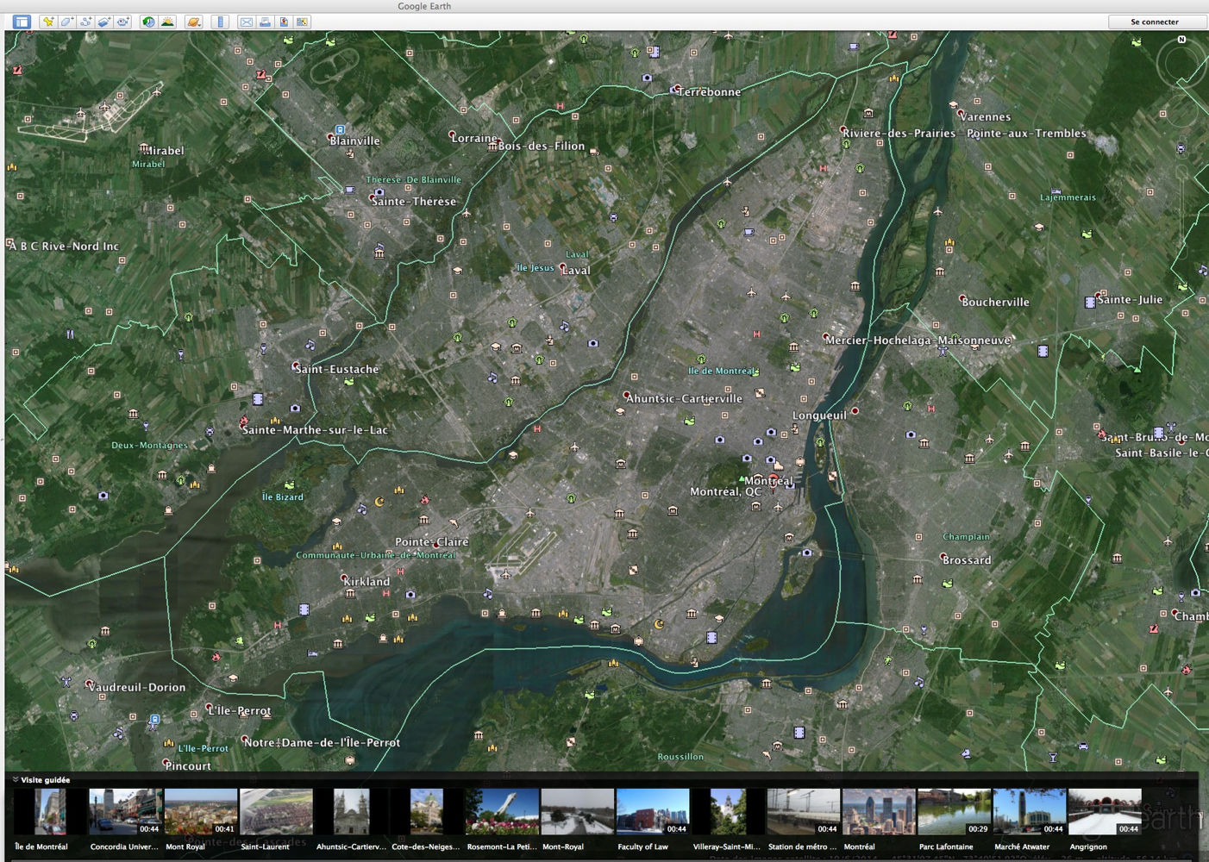Play the Station de métro tour thumbnail
Screen dimensions: 1209x862
click(x=804, y=812)
